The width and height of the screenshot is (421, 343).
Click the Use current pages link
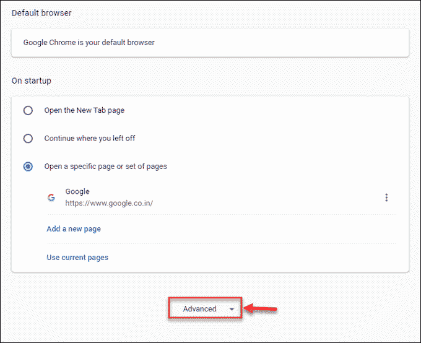(x=77, y=258)
